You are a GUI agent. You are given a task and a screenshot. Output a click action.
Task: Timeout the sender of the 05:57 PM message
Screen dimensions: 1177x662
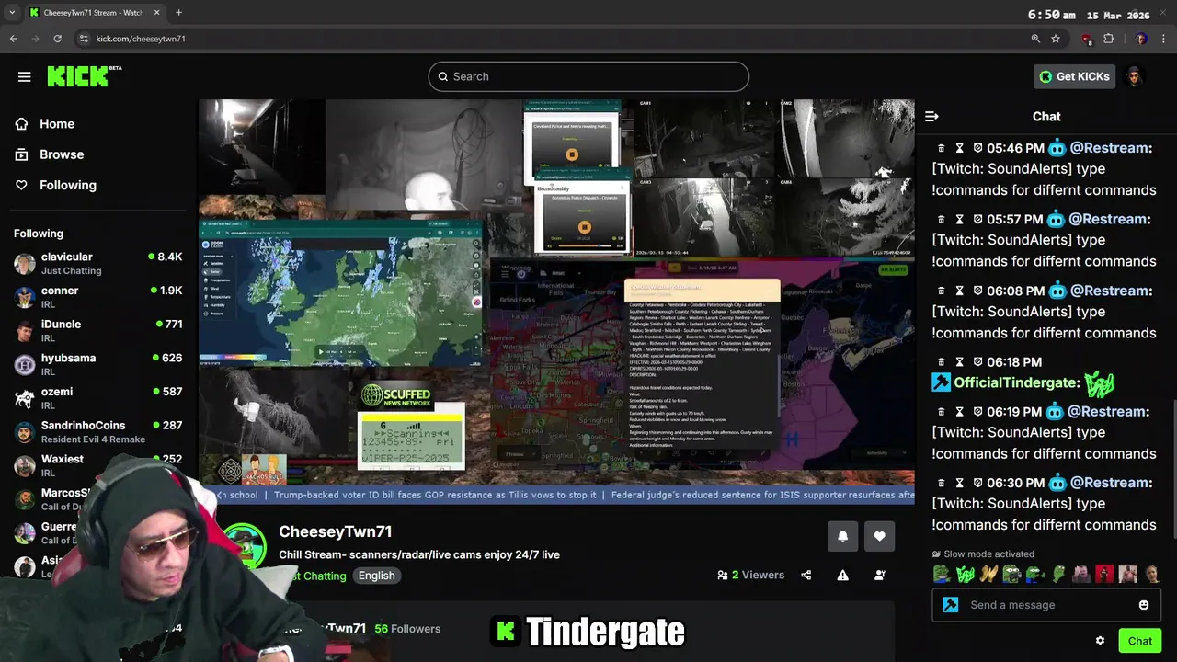coord(959,219)
